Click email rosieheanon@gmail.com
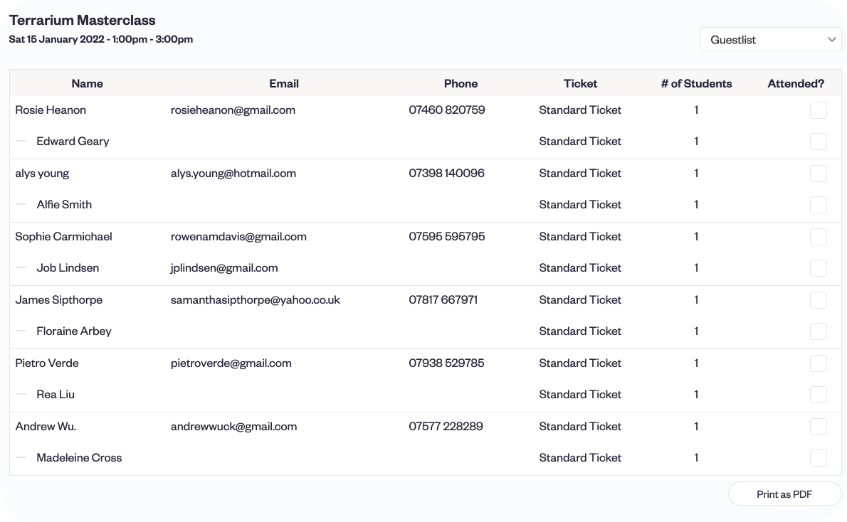Viewport: 847px width, 522px height. pyautogui.click(x=233, y=110)
